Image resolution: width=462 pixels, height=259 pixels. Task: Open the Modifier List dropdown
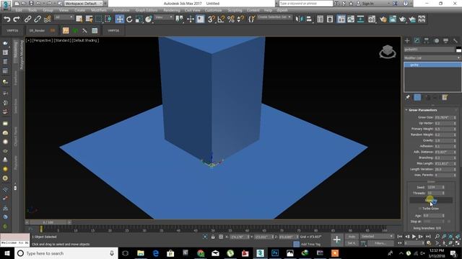(432, 58)
